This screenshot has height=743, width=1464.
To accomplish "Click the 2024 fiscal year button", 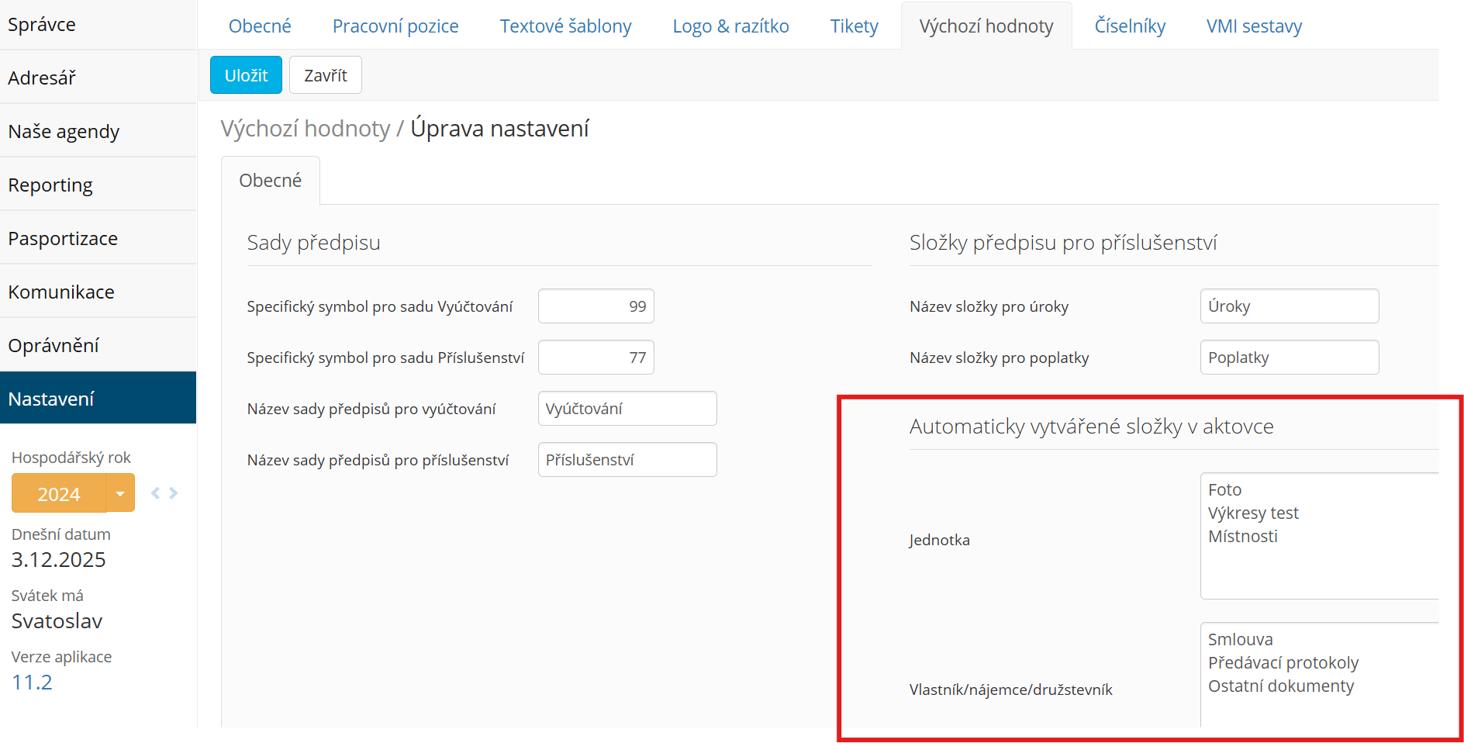I will [59, 494].
